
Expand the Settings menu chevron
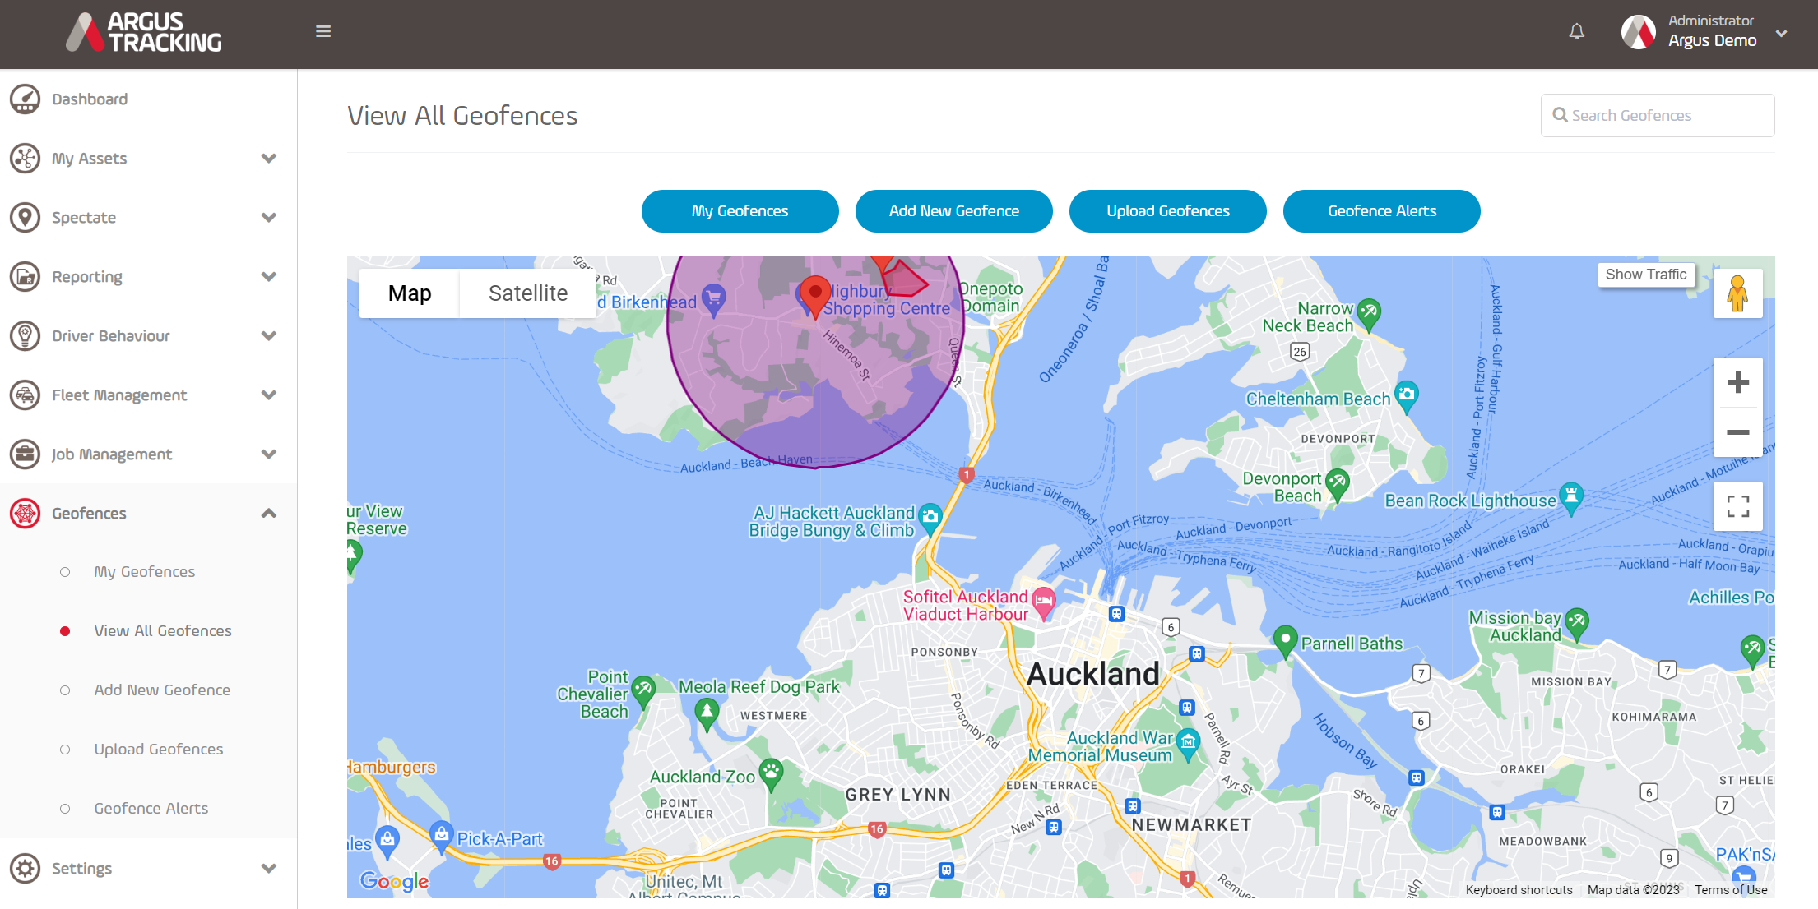pyautogui.click(x=268, y=868)
